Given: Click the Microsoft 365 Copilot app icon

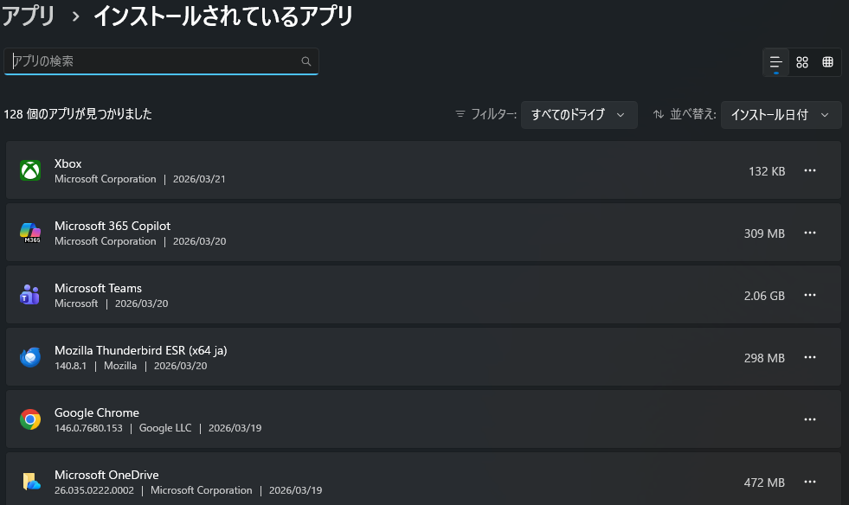Looking at the screenshot, I should click(30, 233).
